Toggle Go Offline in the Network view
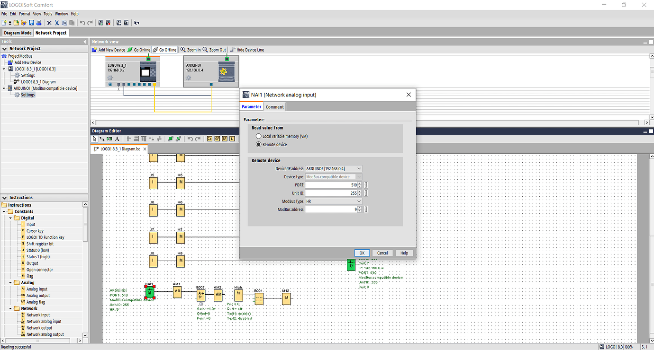The height and width of the screenshot is (350, 654). tap(164, 50)
